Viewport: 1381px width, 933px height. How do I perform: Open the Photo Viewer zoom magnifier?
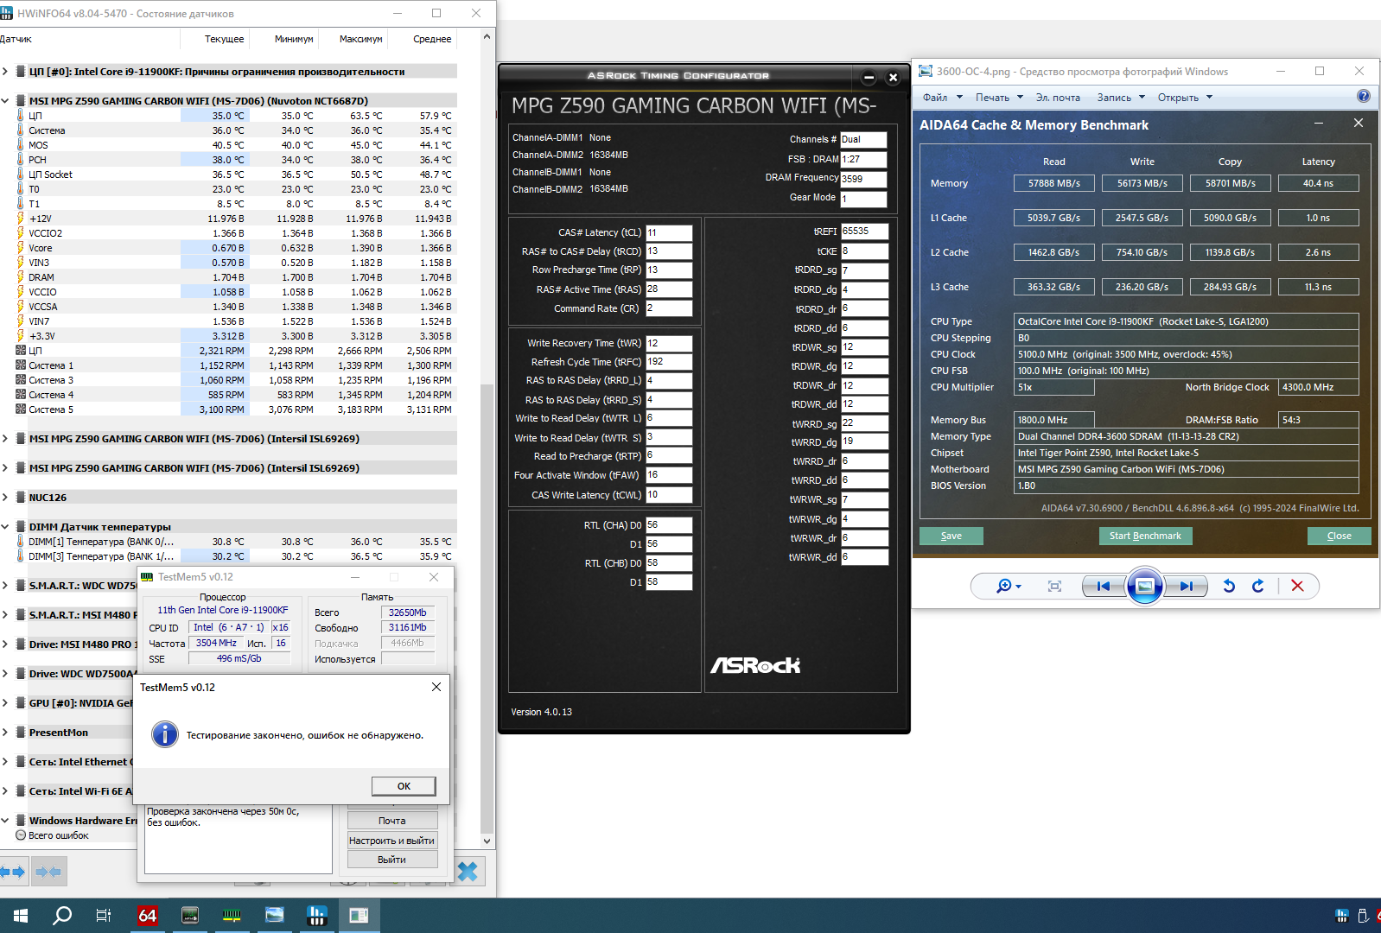click(1009, 586)
